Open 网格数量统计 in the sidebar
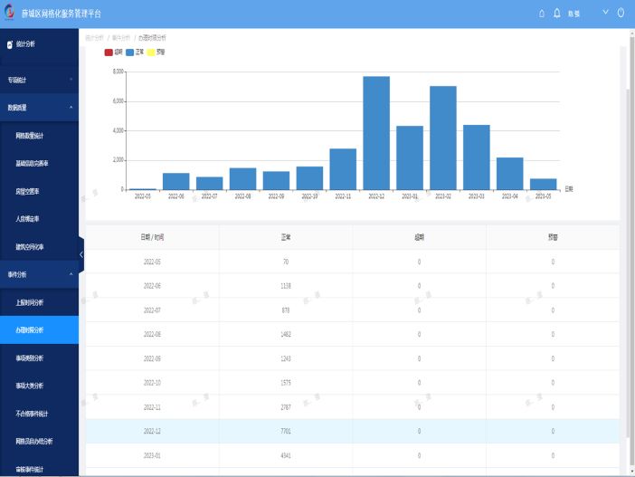Screen dimensions: 635x477 (x=39, y=136)
